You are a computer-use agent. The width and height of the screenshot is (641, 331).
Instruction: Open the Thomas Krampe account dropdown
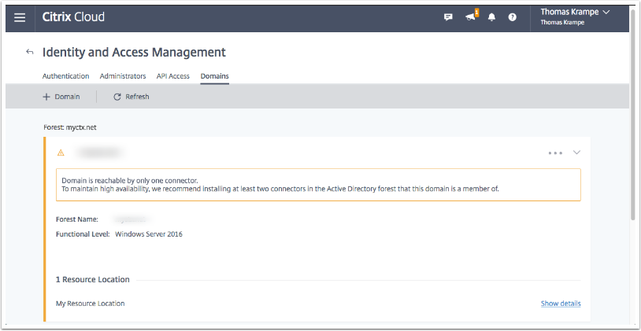(575, 17)
